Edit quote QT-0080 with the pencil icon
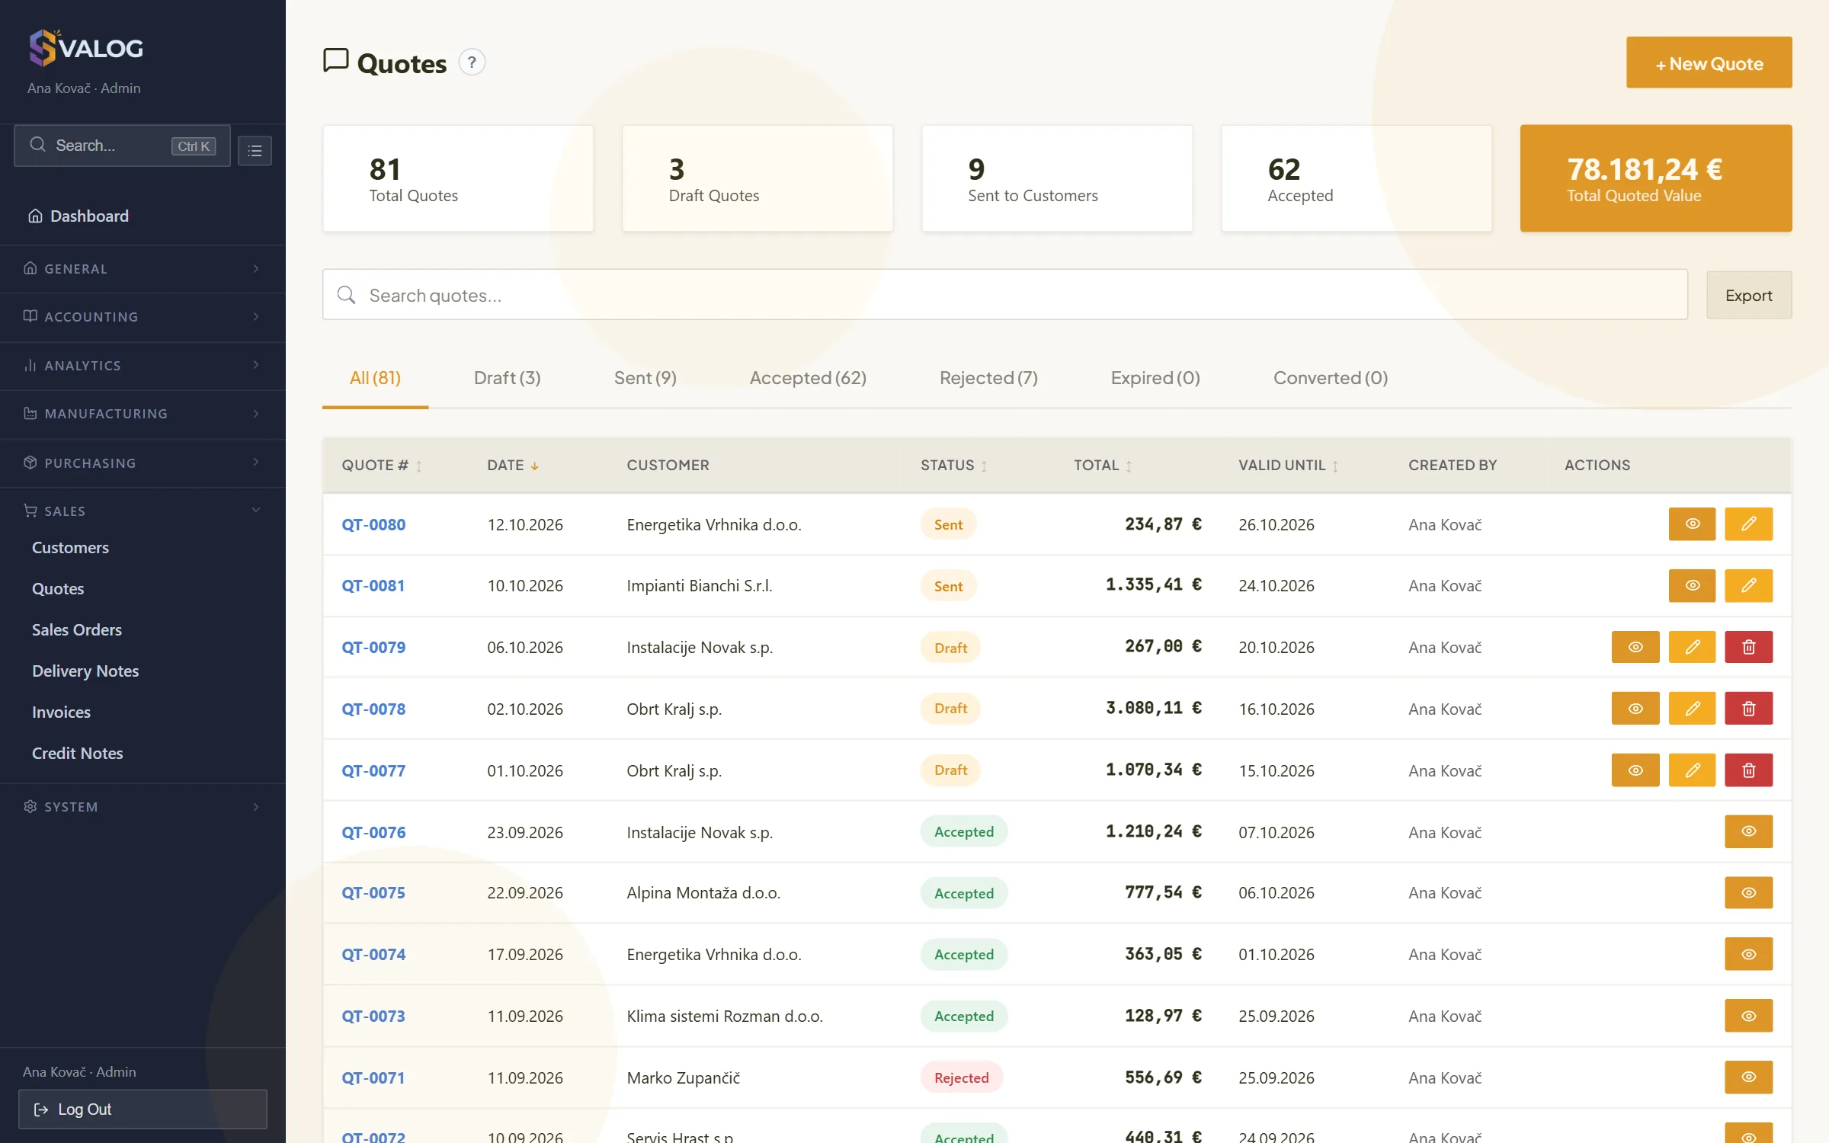1829x1143 pixels. coord(1749,524)
